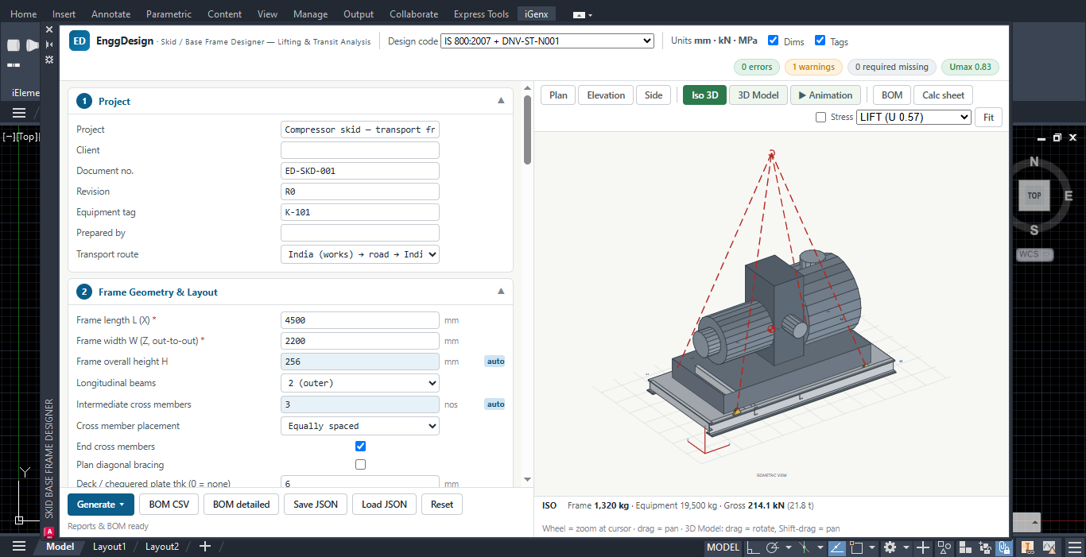Open status bar customization menu icon
This screenshot has height=557, width=1086.
[x=1075, y=547]
